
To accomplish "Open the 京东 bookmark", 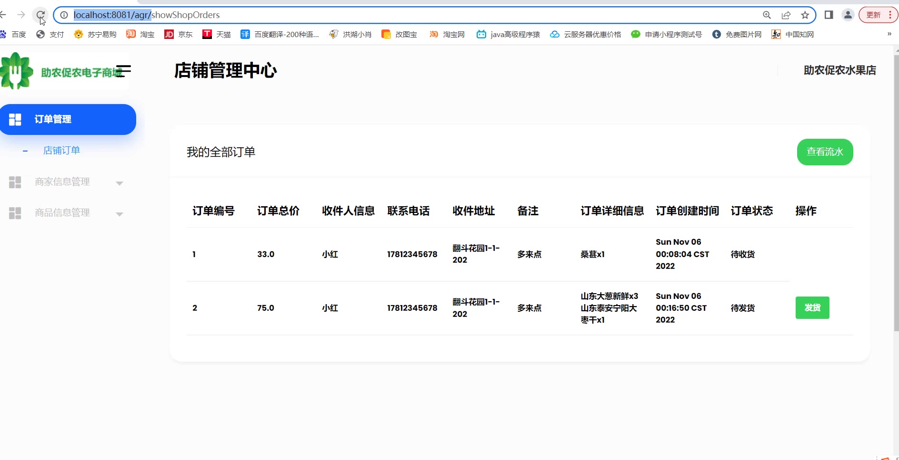I will point(179,34).
